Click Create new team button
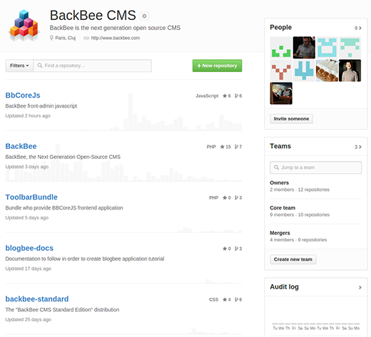 click(x=293, y=259)
